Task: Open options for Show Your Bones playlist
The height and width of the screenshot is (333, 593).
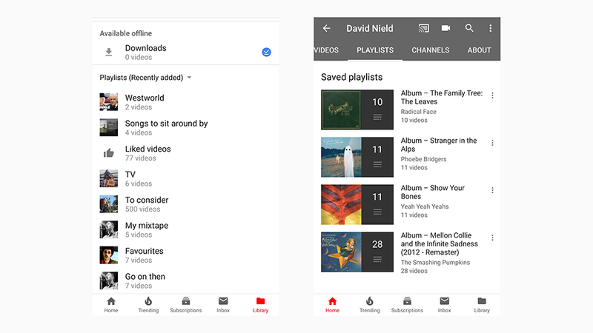Action: coord(492,190)
